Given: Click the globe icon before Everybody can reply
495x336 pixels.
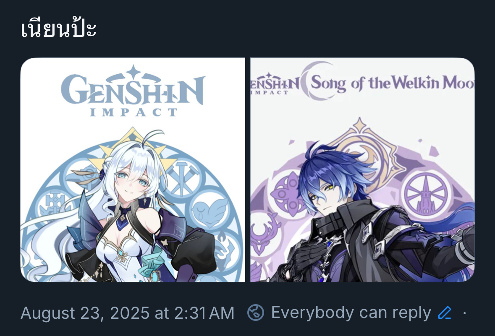Looking at the screenshot, I should pos(255,313).
